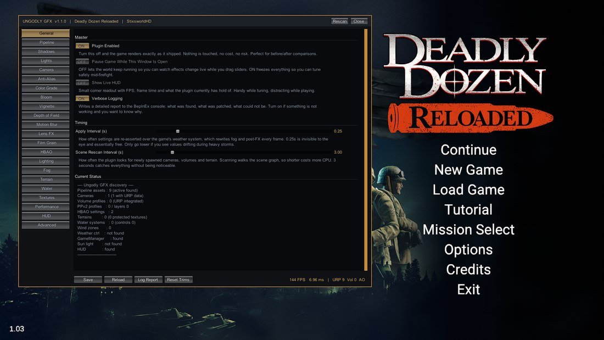604x340 pixels.
Task: Switch to the Anti-Alias tab
Action: click(46, 79)
